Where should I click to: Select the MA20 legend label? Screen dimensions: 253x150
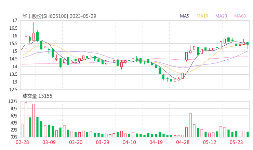(x=221, y=16)
